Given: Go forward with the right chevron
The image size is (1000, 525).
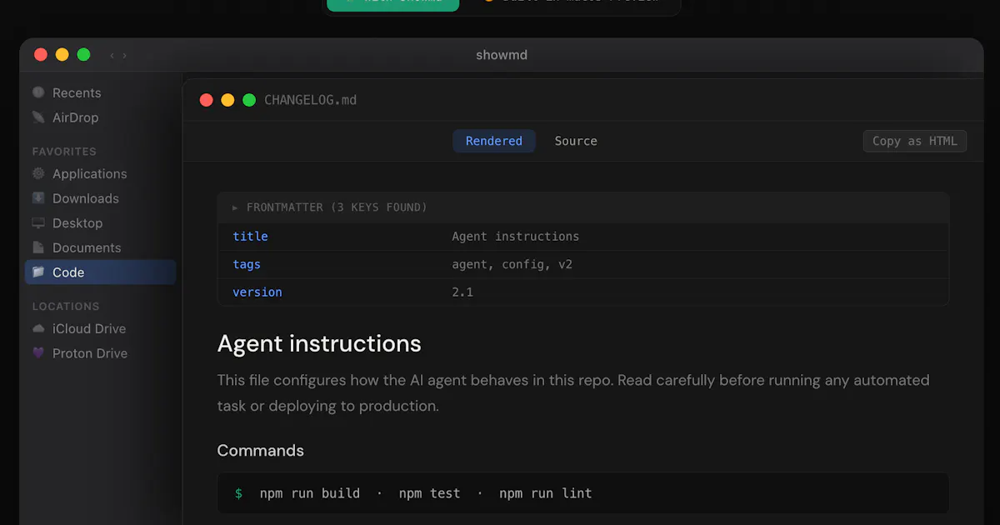Looking at the screenshot, I should pos(125,55).
